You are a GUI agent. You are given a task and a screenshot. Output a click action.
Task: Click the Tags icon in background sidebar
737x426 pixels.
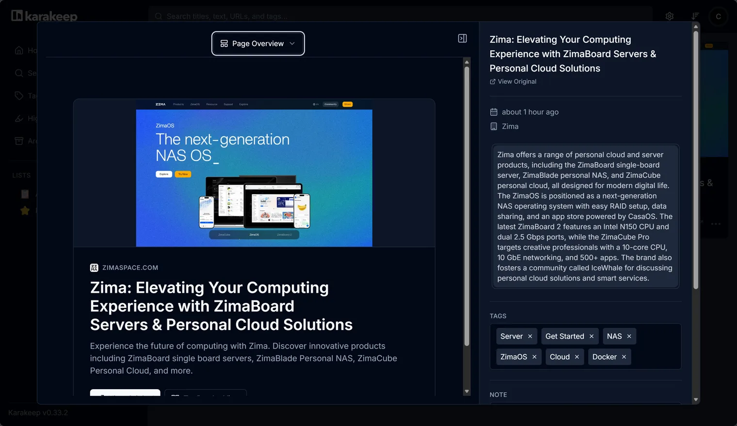coord(19,95)
